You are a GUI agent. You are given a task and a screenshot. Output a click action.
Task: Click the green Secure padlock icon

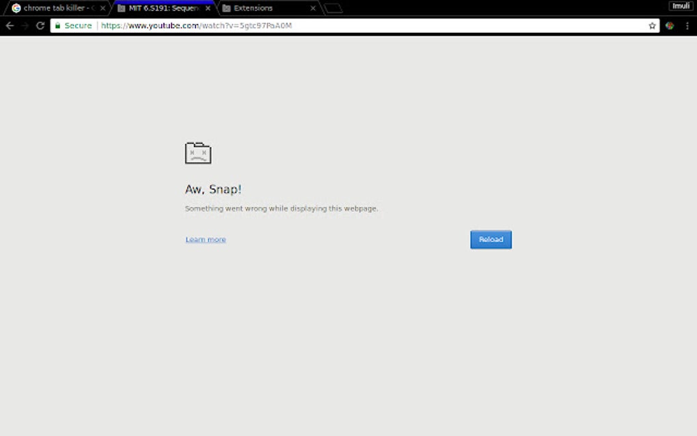(58, 25)
